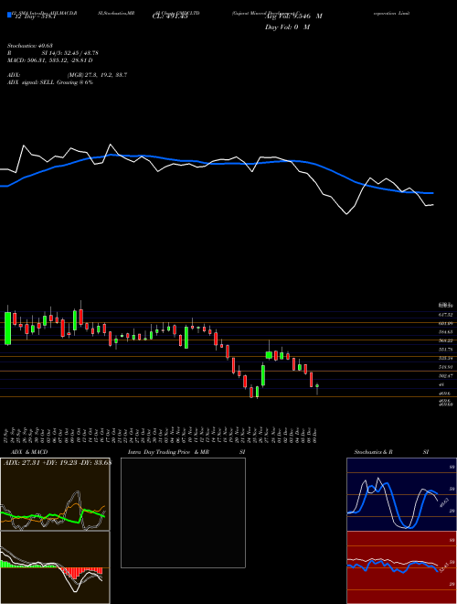The width and height of the screenshot is (457, 604).
Task: Click the tall green first candlestick
Action: [7, 329]
